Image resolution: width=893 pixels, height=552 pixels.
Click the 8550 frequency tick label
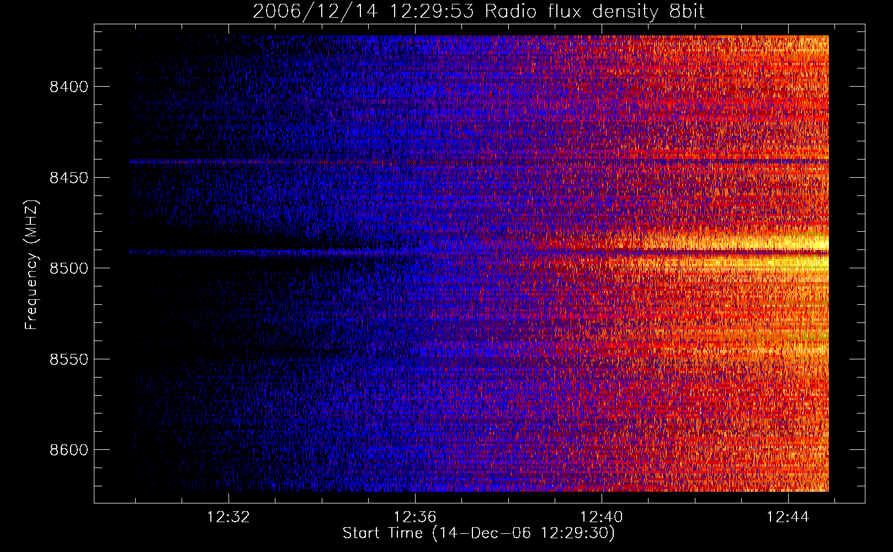coord(69,359)
